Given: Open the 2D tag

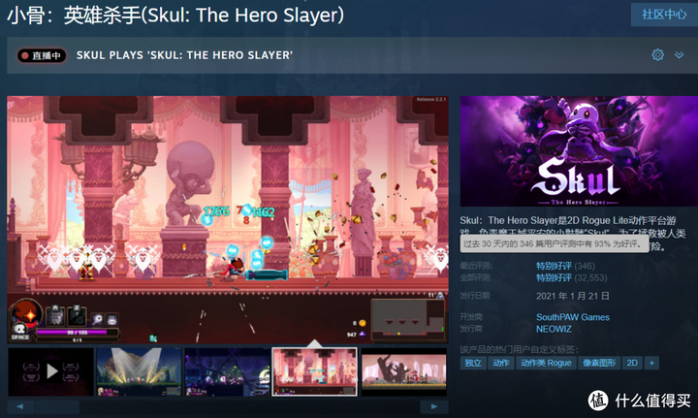Looking at the screenshot, I should [x=632, y=363].
